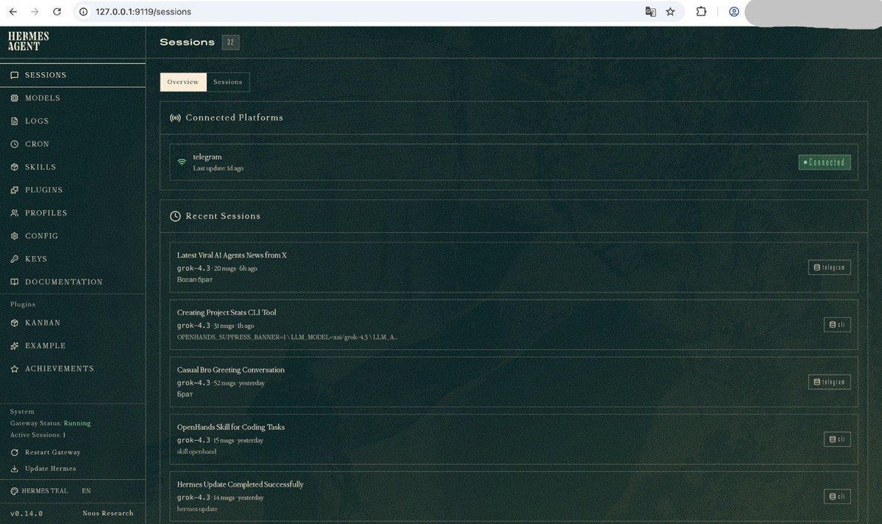The image size is (882, 524).
Task: Click the Profiles people icon
Action: coord(15,214)
